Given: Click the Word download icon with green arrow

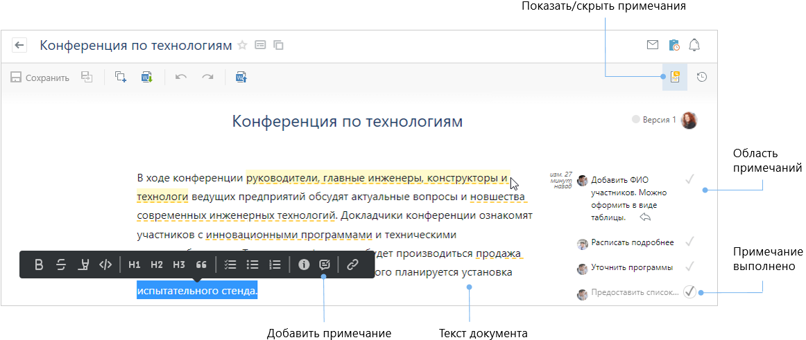Looking at the screenshot, I should (x=147, y=78).
